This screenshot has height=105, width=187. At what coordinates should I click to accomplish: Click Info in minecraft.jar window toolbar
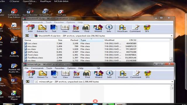(109, 74)
